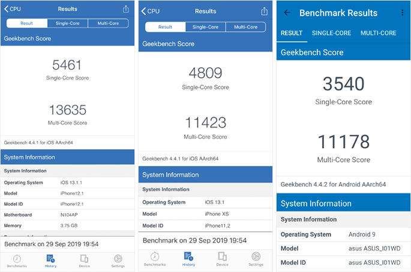Tap Benchmark date line in left phone
This screenshot has height=272, width=411.
point(52,244)
